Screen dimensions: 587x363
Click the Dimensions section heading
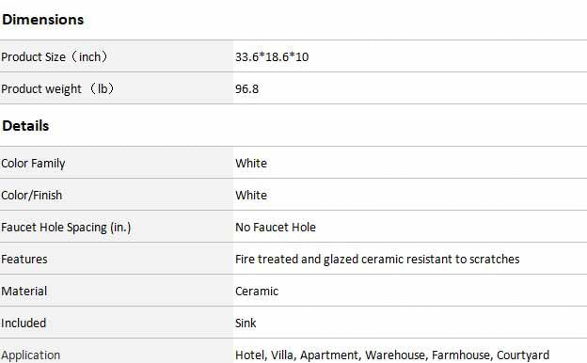[42, 20]
